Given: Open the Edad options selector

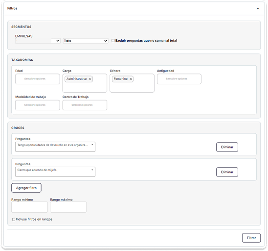Looking at the screenshot, I should (x=38, y=79).
